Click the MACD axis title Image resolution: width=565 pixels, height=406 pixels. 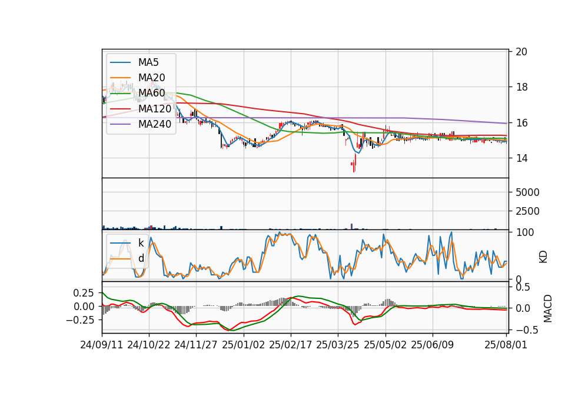(548, 308)
